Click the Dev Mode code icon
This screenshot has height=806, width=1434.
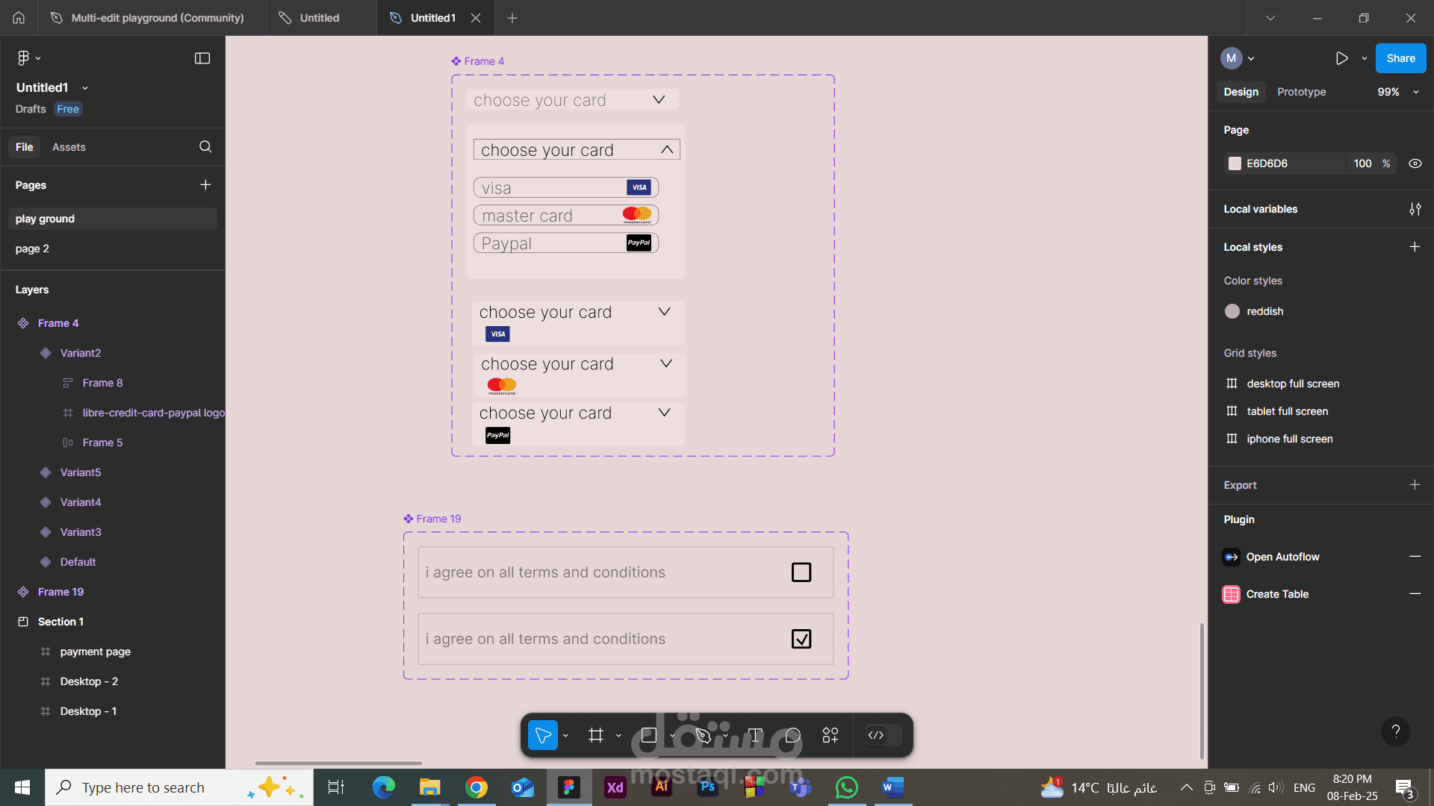(876, 736)
